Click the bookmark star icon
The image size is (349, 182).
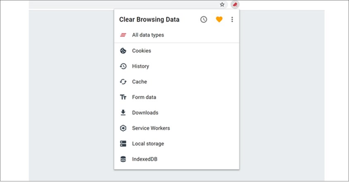coord(222,5)
